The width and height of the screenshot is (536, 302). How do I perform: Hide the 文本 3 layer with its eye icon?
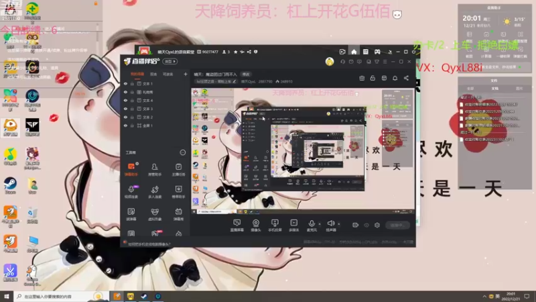pyautogui.click(x=125, y=109)
